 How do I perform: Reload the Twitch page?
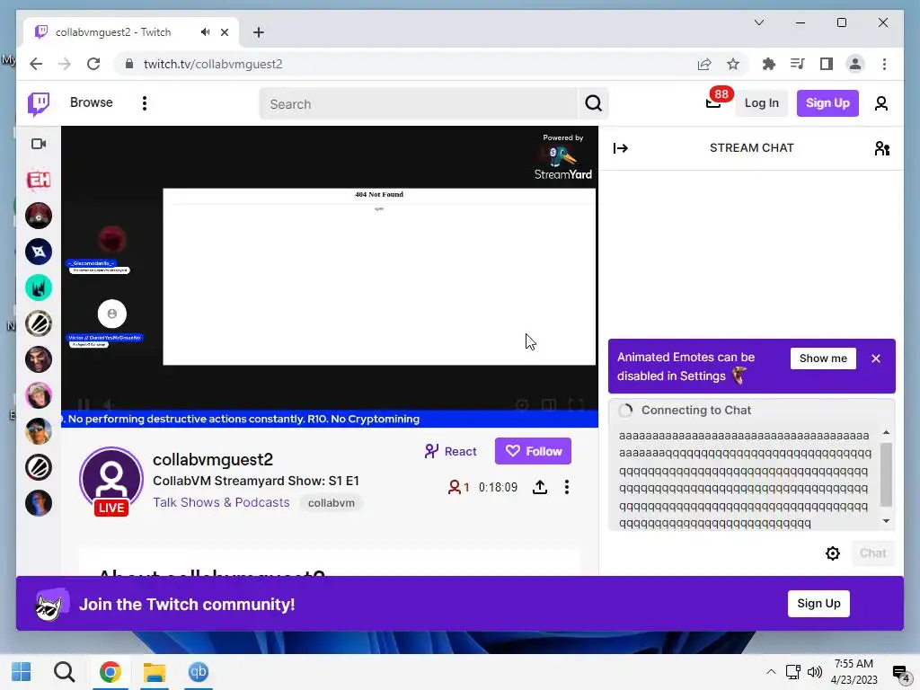tap(93, 64)
